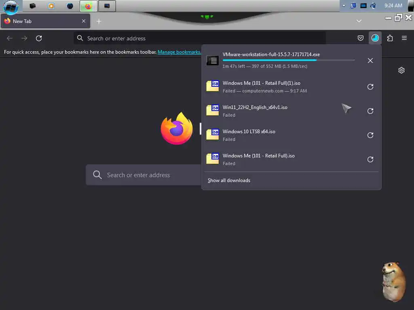Focus the top address bar field

tap(200, 38)
